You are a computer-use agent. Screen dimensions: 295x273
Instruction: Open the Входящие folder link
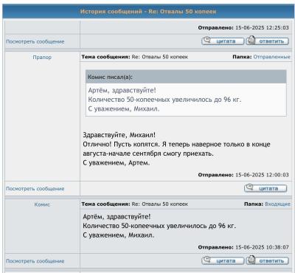(277, 204)
